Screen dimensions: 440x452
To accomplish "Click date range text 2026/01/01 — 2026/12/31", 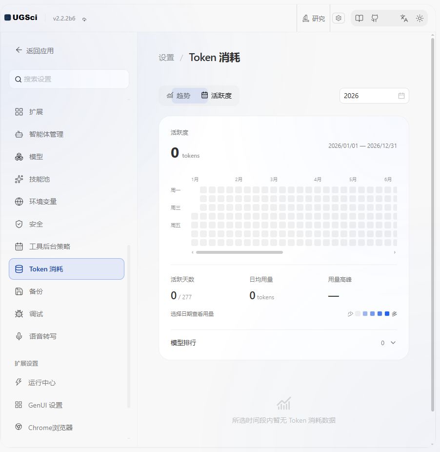I will point(362,146).
